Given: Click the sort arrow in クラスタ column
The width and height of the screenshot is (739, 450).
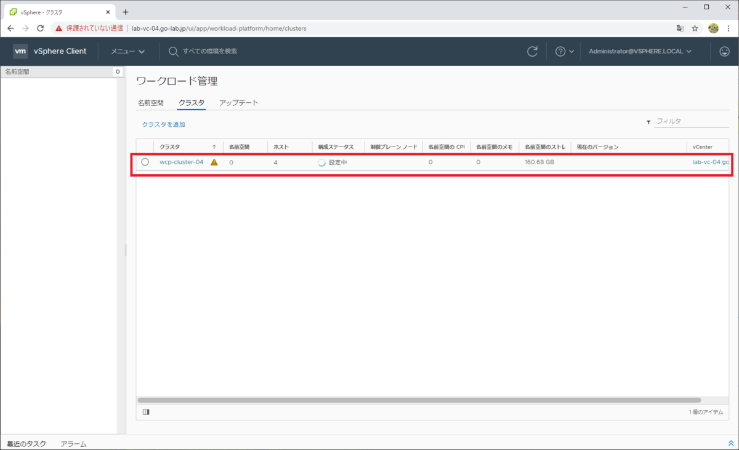Looking at the screenshot, I should (214, 147).
